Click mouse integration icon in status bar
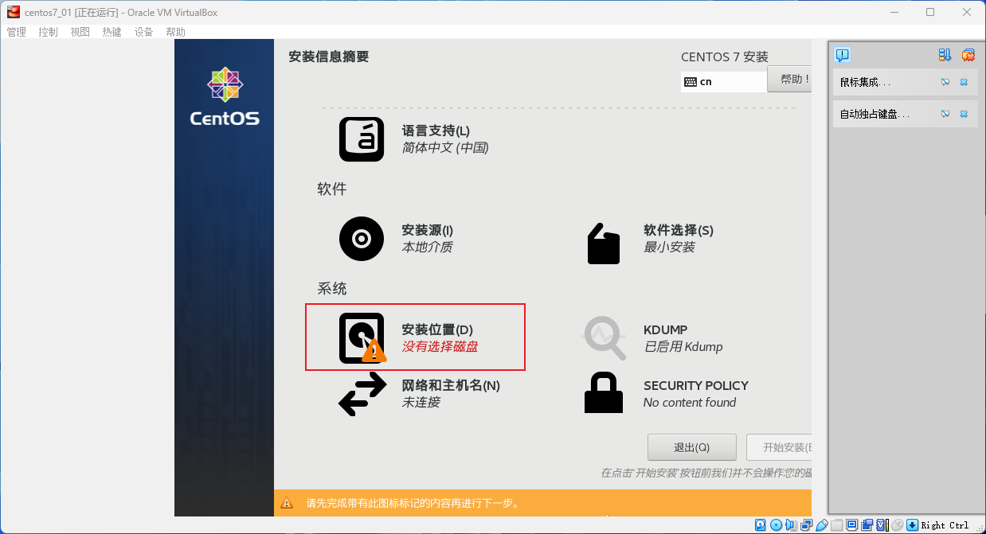Image resolution: width=986 pixels, height=534 pixels. [897, 525]
